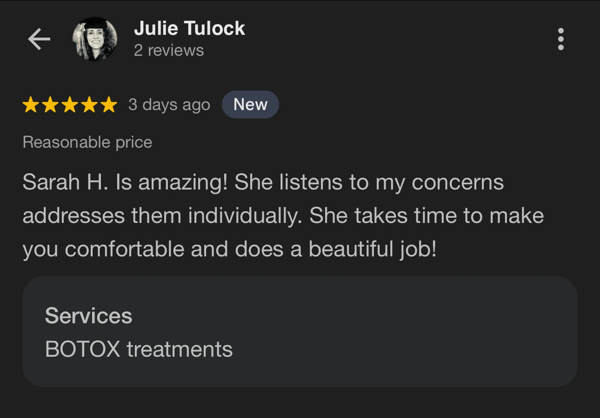Screen dimensions: 600x418
Task: Click the "Services" heading in the card
Action: tap(89, 316)
